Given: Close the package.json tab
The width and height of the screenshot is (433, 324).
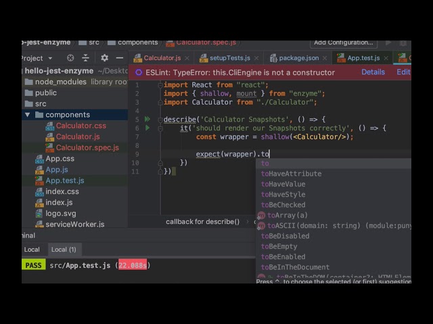Looking at the screenshot, I should (325, 58).
